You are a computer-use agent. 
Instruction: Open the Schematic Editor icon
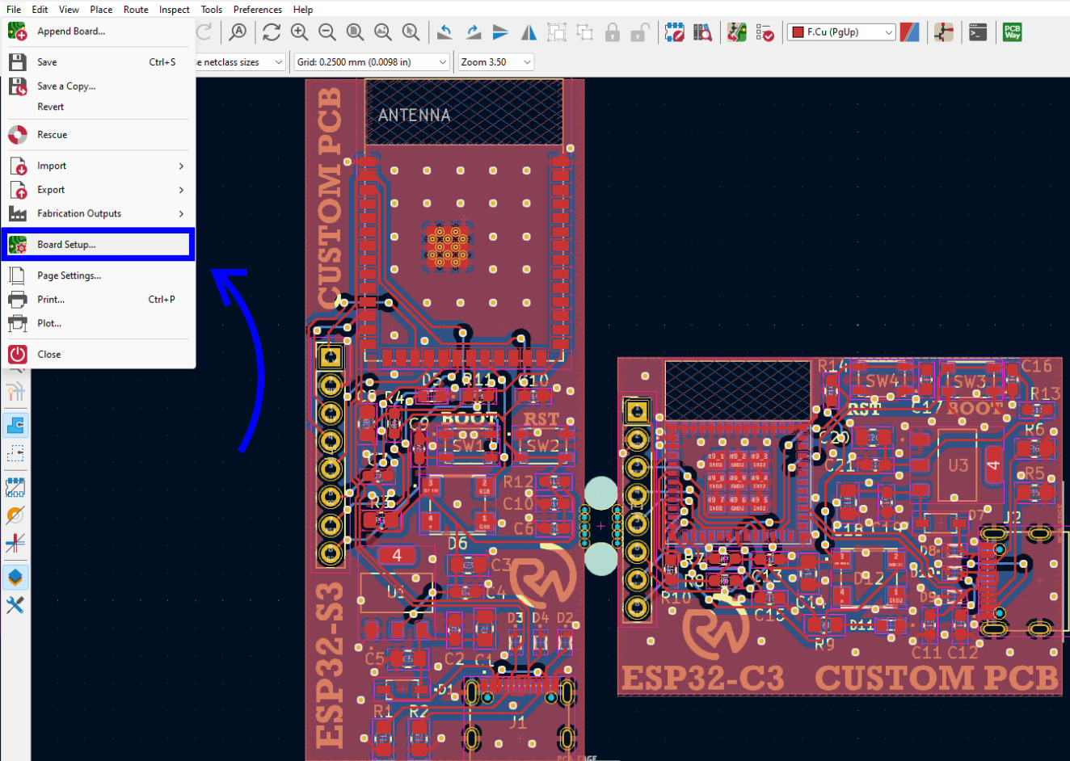[944, 32]
